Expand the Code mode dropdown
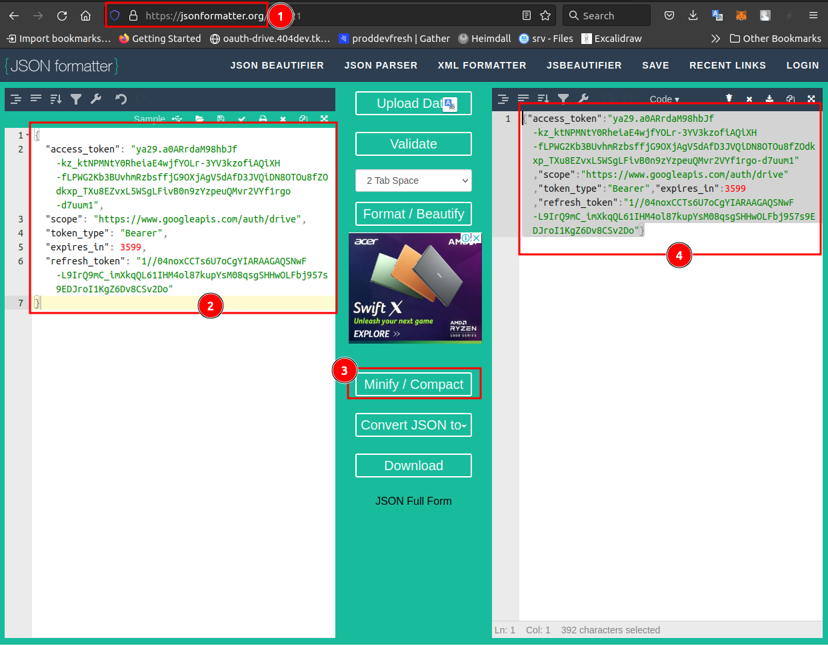 point(664,99)
